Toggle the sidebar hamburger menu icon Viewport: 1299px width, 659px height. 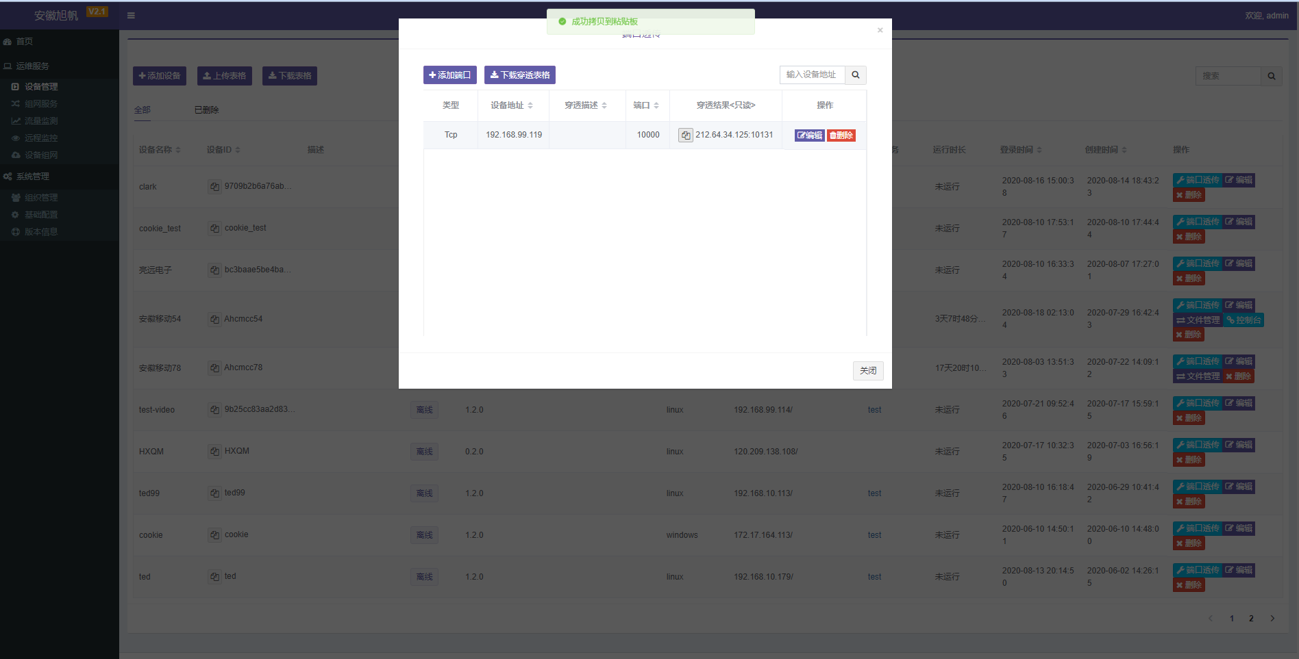[x=131, y=15]
